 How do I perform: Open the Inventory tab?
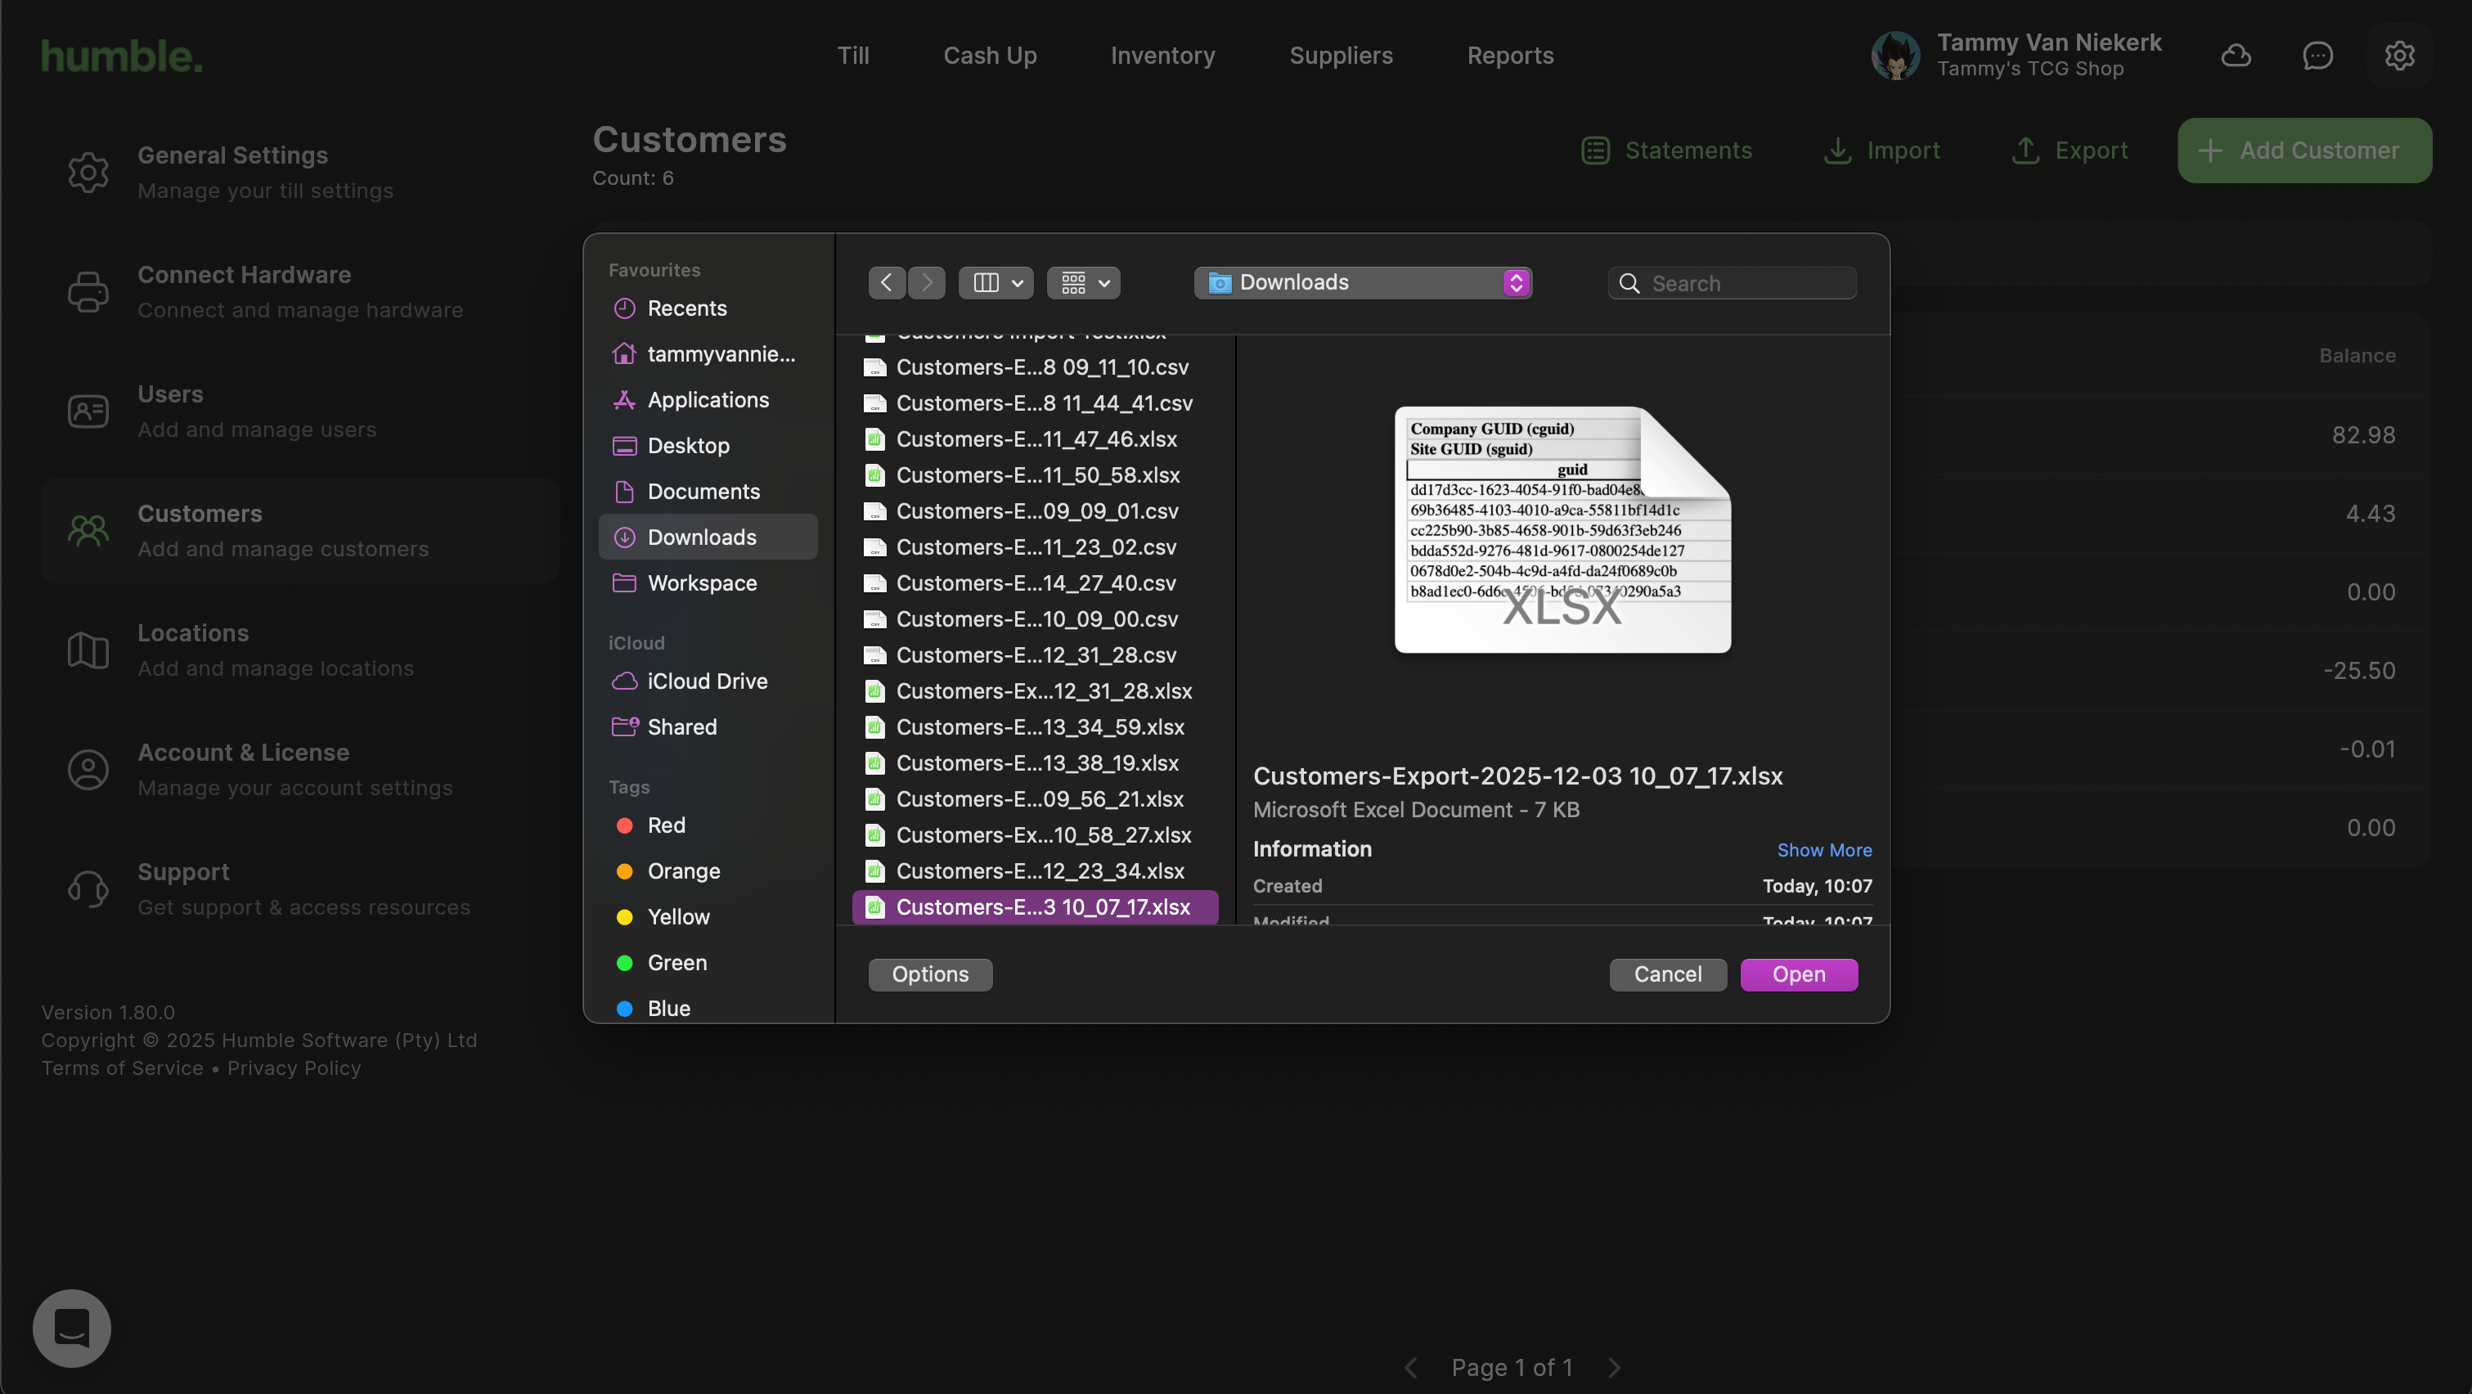coord(1163,56)
